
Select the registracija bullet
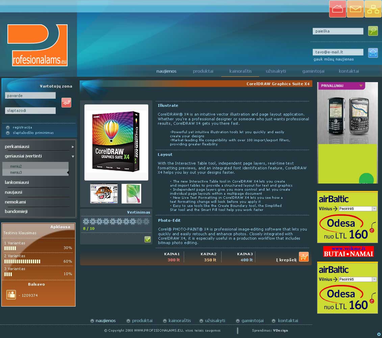(8, 127)
